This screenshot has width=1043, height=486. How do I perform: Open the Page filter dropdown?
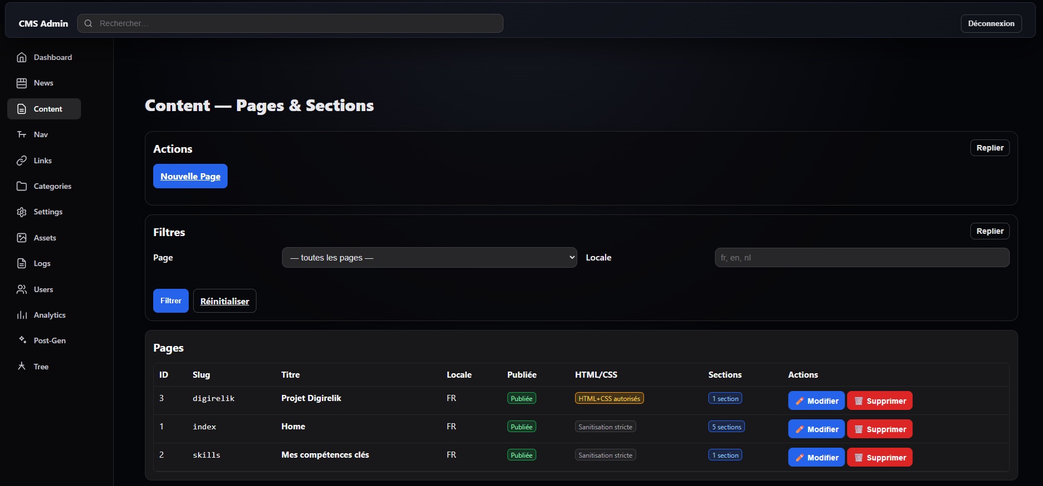[x=429, y=258]
